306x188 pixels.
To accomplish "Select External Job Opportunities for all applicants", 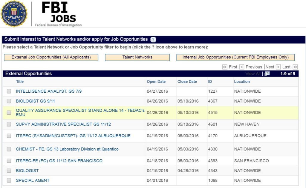I will point(51,57).
